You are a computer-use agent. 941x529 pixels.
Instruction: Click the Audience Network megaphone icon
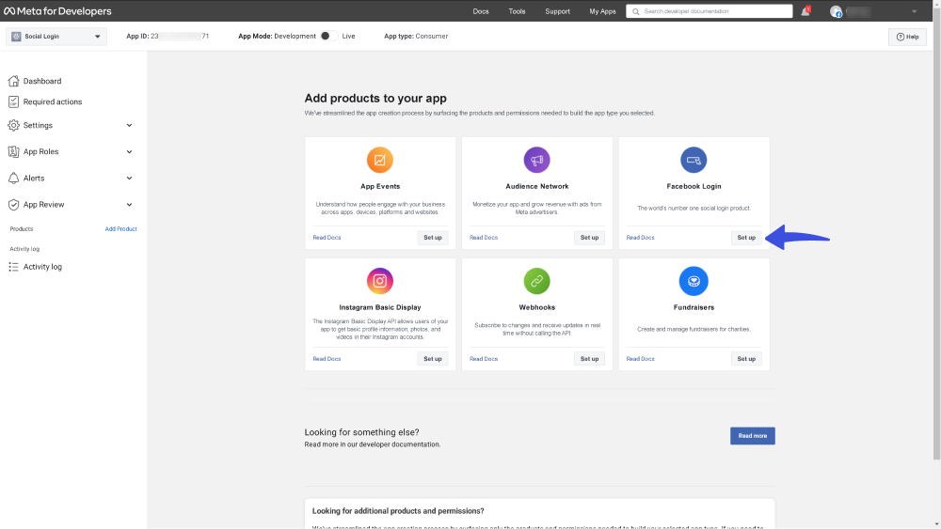[536, 160]
